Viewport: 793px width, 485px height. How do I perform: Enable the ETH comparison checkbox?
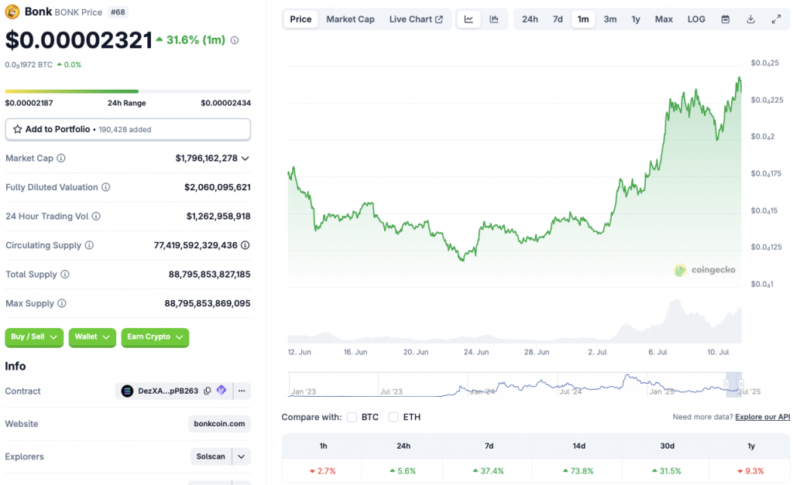[x=393, y=417]
